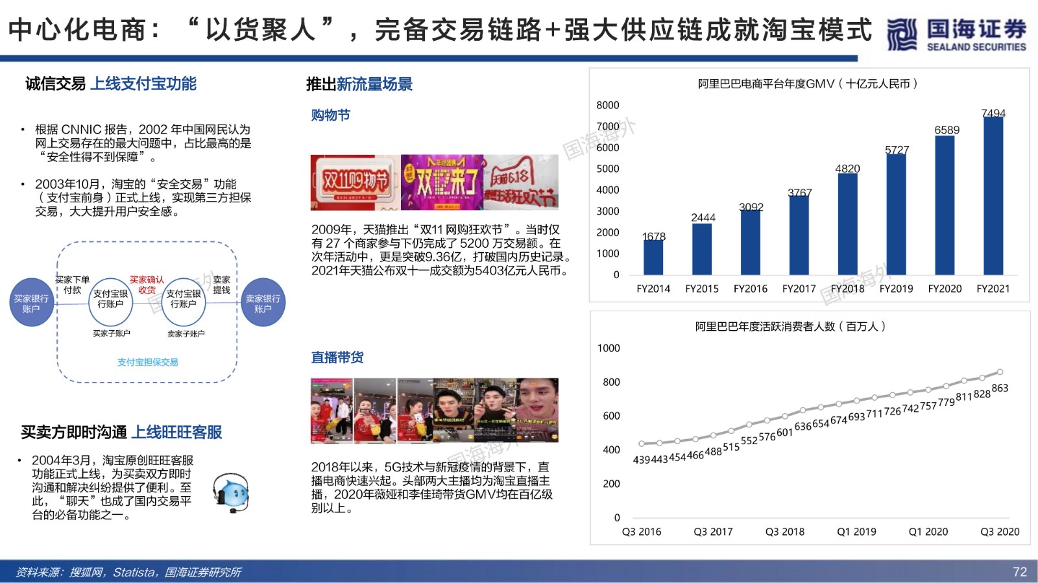Click y-axis value 8000 on GMV chart
The image size is (1038, 583).
pyautogui.click(x=608, y=105)
